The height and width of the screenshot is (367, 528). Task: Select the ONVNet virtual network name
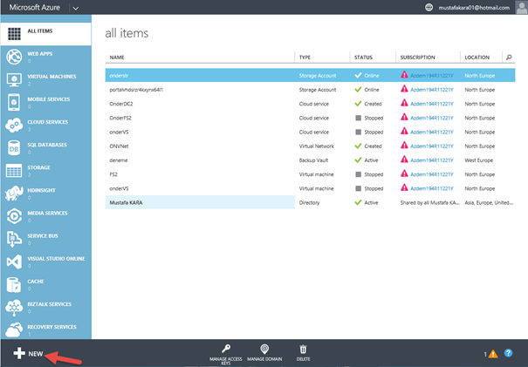[x=119, y=146]
